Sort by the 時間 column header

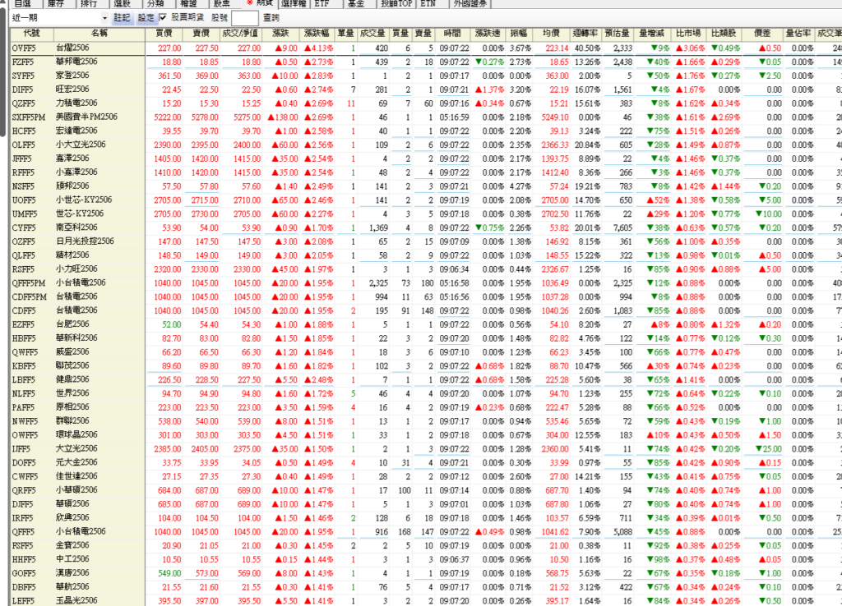pyautogui.click(x=453, y=33)
